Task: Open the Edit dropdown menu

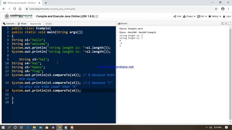Action: pos(202,16)
